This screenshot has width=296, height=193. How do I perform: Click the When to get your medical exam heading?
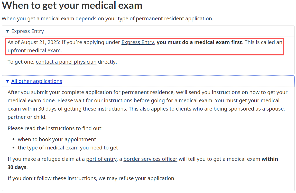tap(72, 5)
